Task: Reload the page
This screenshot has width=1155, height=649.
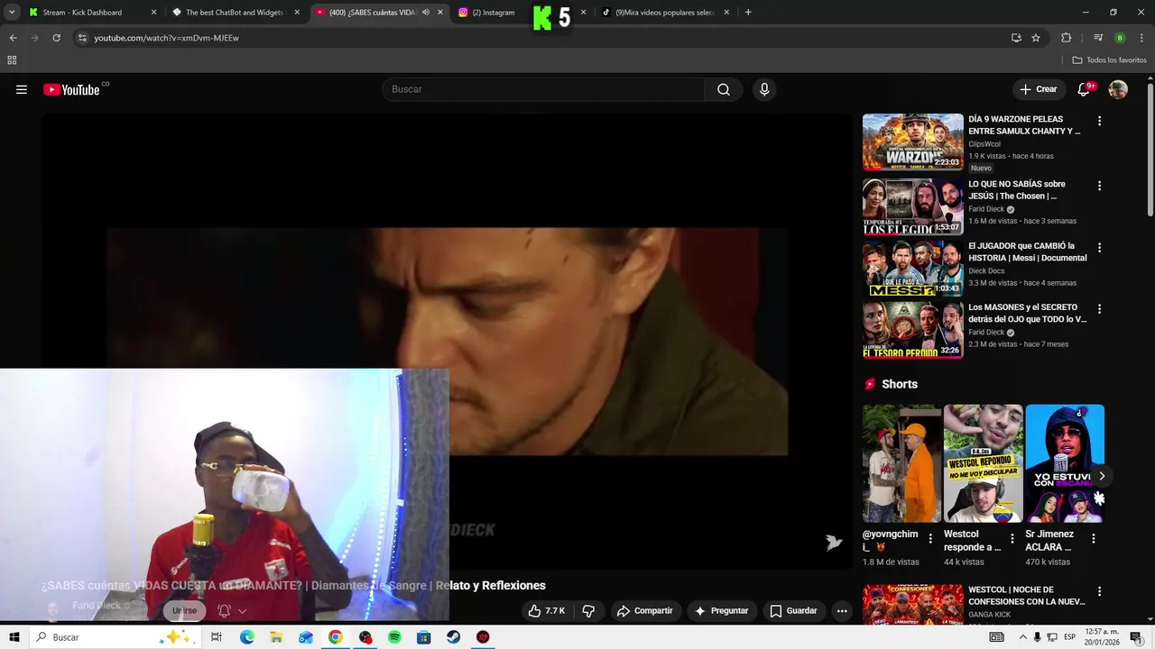Action: (x=56, y=38)
